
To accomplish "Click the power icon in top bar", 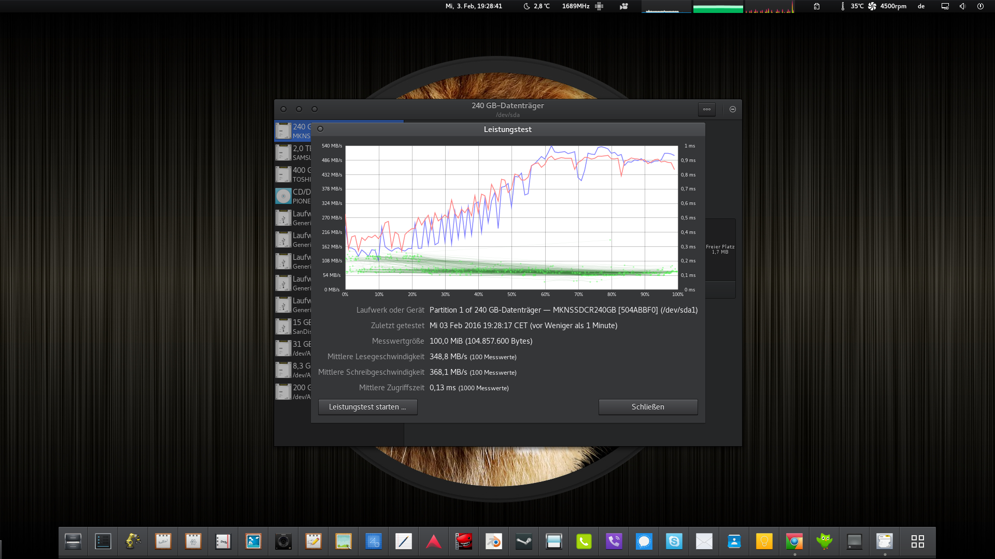I will [980, 6].
